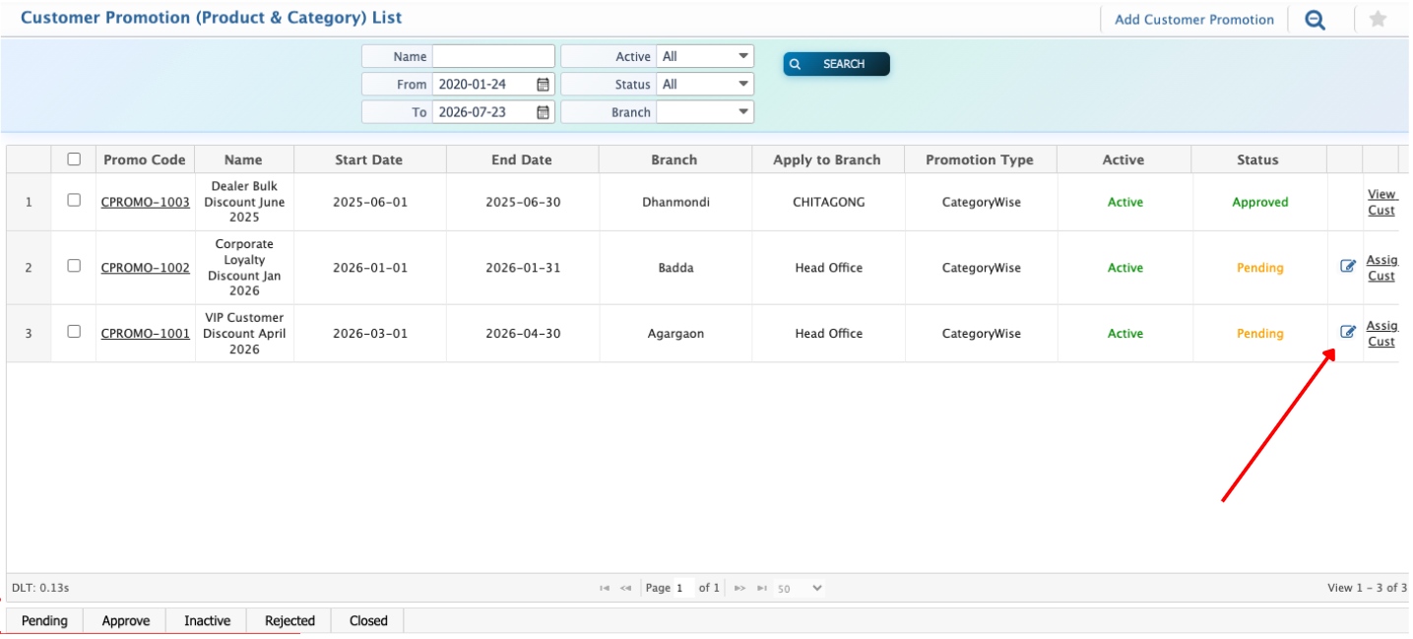Open the Branch filter dropdown
This screenshot has width=1413, height=639.
coord(705,112)
